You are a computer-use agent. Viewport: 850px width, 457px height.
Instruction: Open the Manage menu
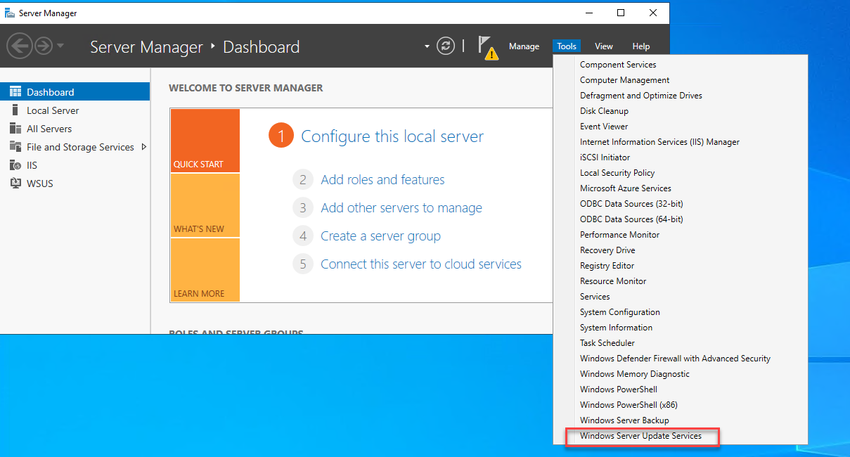[524, 46]
